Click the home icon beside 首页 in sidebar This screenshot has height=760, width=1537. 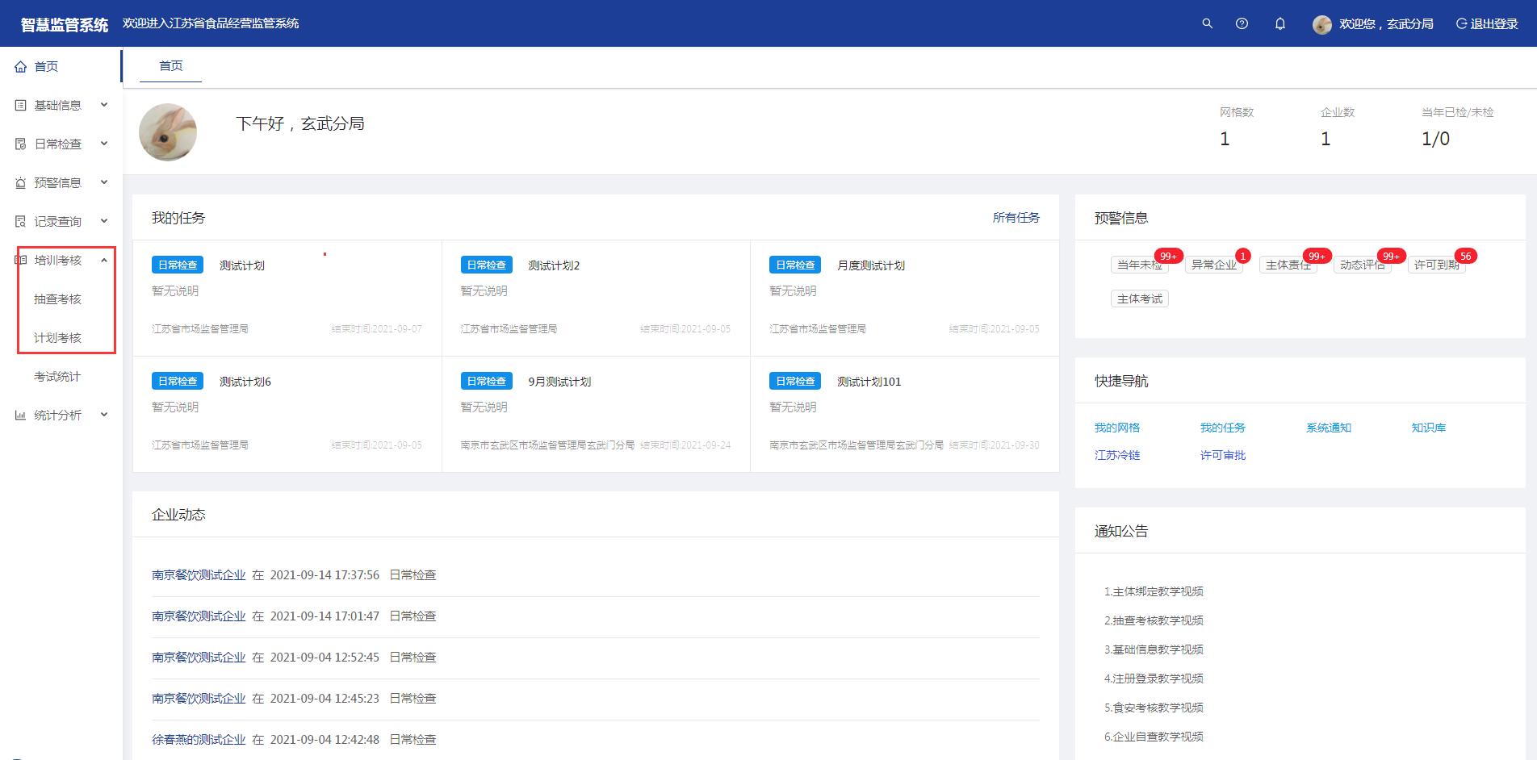pyautogui.click(x=21, y=67)
